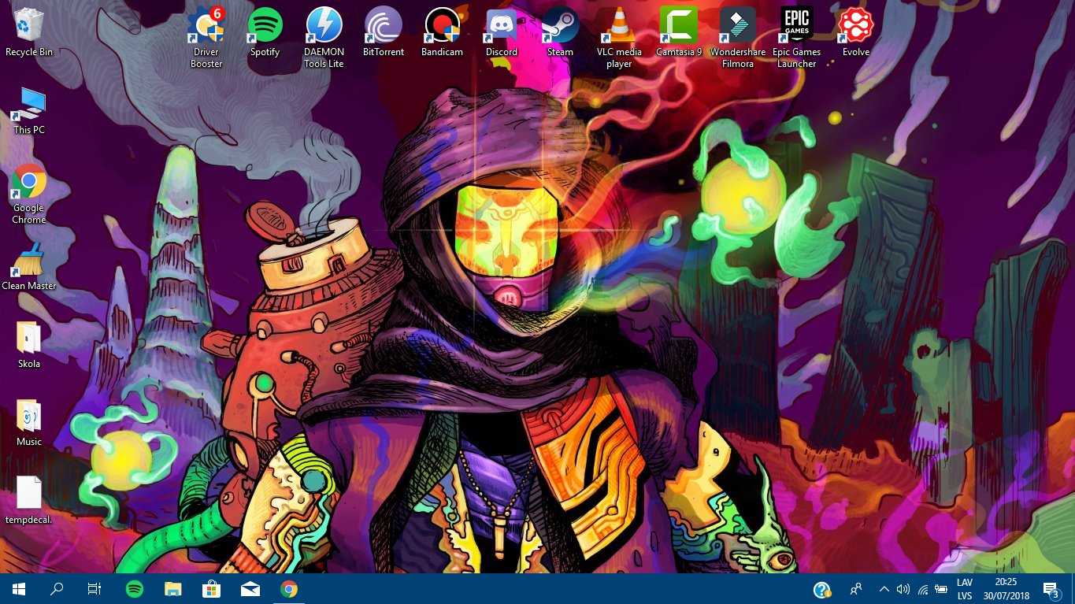Screen dimensions: 1075x604
Task: Select the VLC media player shortcut
Action: click(619, 38)
